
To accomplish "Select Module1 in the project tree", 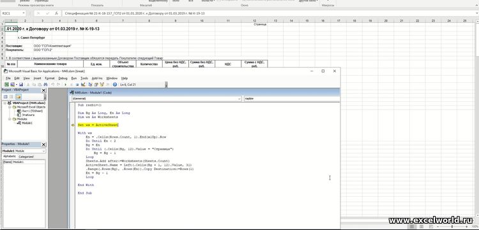I will [x=27, y=123].
